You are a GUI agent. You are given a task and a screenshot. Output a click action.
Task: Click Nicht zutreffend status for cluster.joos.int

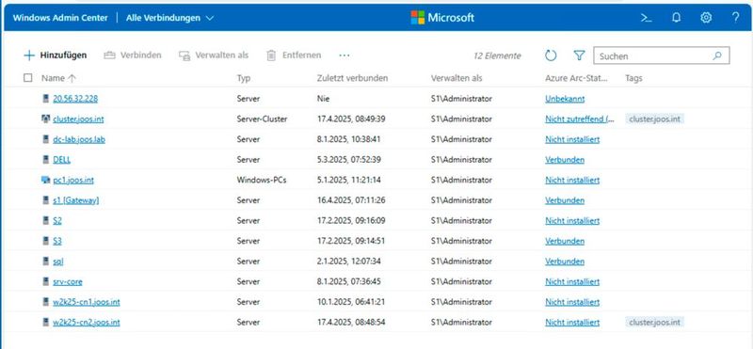(580, 119)
